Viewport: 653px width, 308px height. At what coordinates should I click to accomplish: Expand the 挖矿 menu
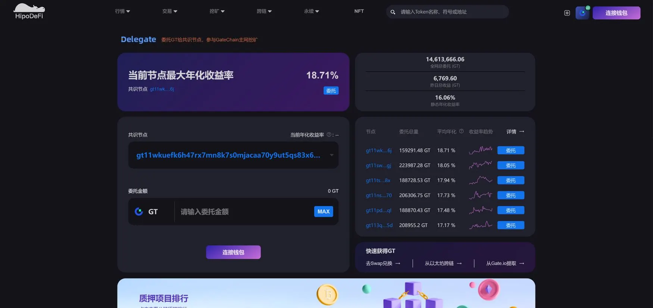217,11
